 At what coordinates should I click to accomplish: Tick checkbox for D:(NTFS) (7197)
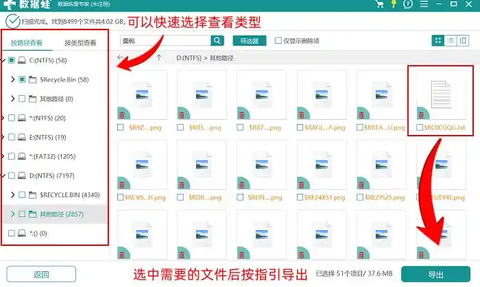point(12,175)
